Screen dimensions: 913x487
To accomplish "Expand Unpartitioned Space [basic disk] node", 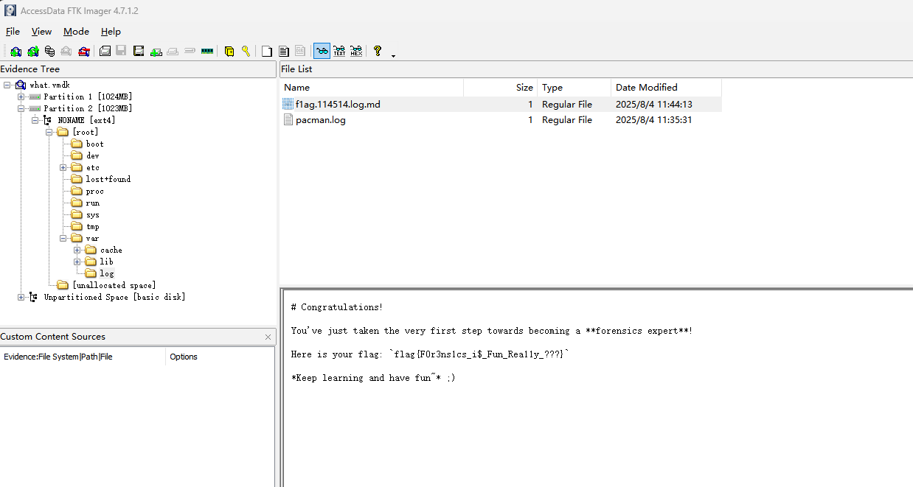I will pos(21,298).
